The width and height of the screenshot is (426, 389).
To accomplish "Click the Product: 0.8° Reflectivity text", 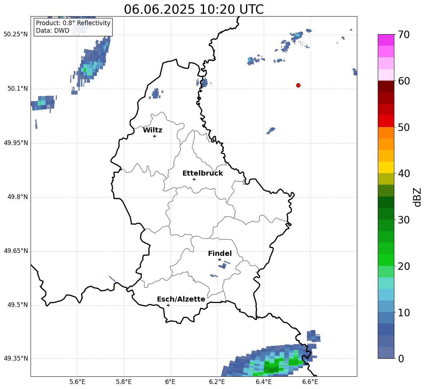I will coord(73,23).
